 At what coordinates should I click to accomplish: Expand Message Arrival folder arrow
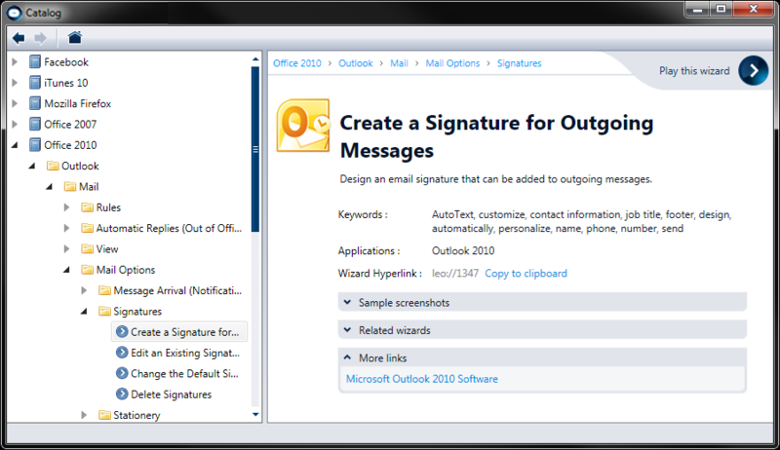click(x=84, y=290)
